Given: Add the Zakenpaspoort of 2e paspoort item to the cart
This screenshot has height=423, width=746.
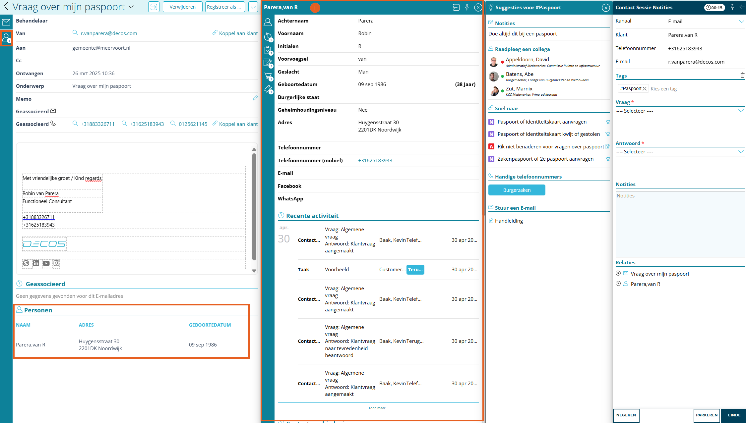Looking at the screenshot, I should tap(607, 159).
